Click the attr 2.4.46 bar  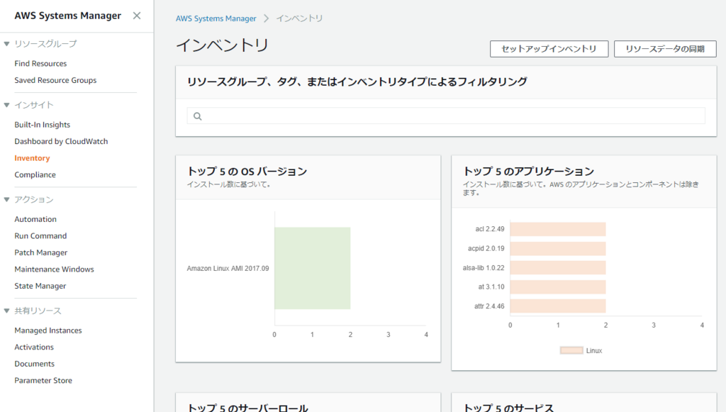pos(558,306)
